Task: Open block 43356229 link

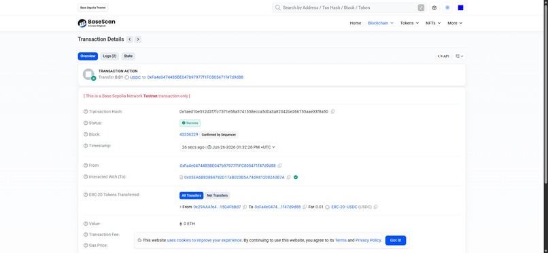Action: pyautogui.click(x=189, y=134)
